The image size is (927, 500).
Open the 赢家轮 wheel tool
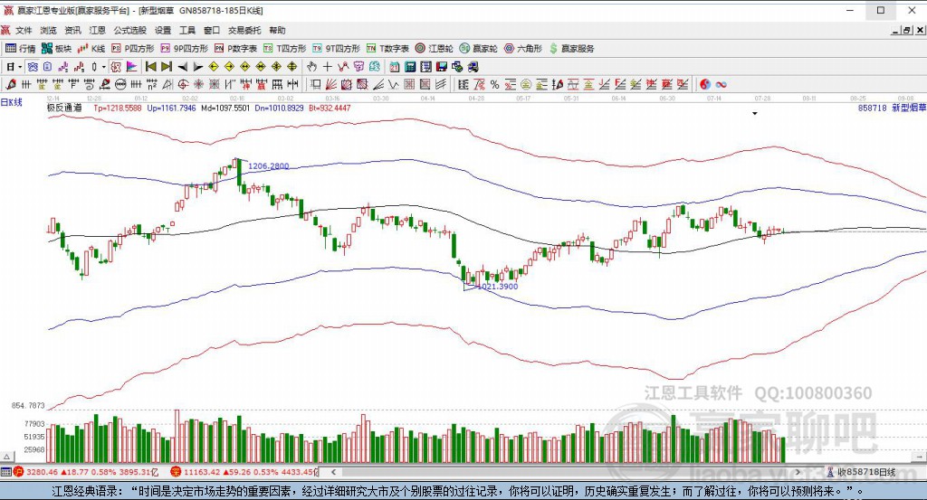click(x=478, y=49)
